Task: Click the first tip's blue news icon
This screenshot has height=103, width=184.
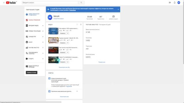Action: click(x=49, y=78)
